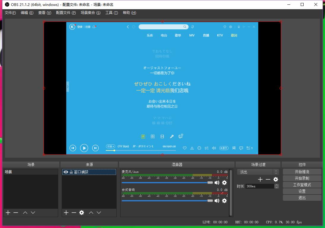Mute 台式音响 with its speaker icon

point(217,201)
